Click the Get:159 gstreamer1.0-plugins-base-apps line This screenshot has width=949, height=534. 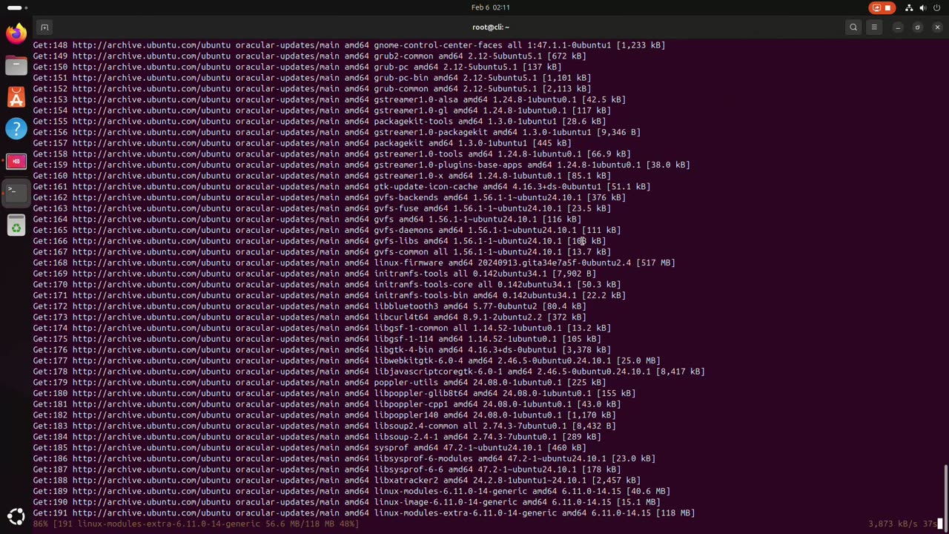[361, 165]
